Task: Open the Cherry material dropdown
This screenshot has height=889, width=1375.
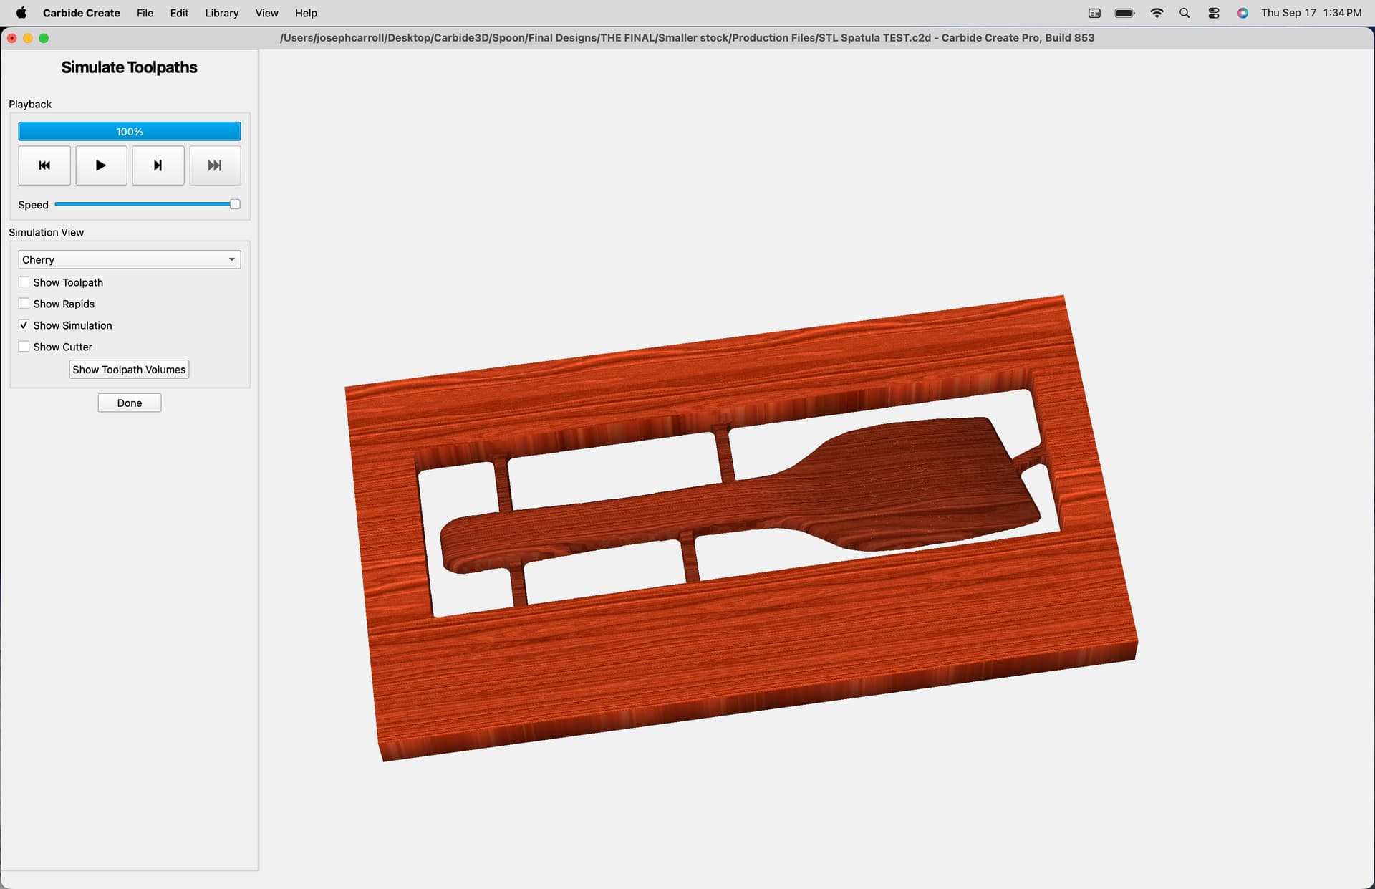Action: coord(130,259)
